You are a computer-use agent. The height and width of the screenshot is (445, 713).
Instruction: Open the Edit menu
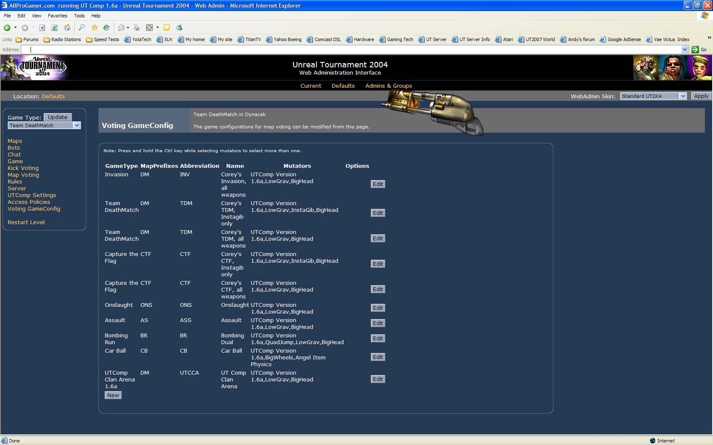(21, 16)
